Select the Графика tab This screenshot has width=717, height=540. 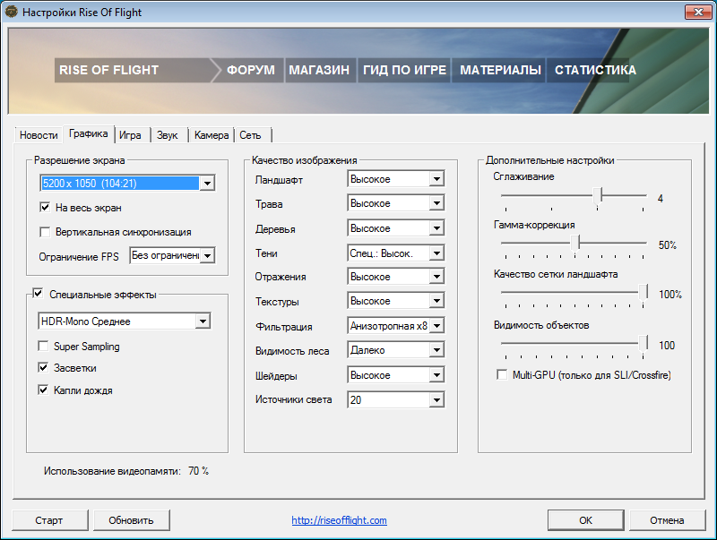pyautogui.click(x=88, y=133)
